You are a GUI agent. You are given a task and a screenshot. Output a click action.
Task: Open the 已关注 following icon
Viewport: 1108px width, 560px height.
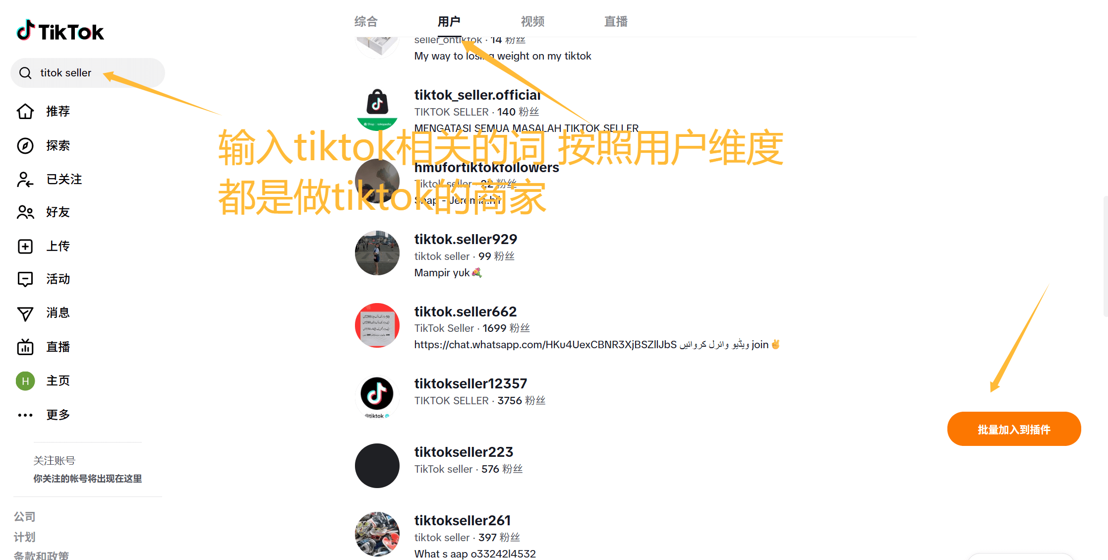(25, 179)
